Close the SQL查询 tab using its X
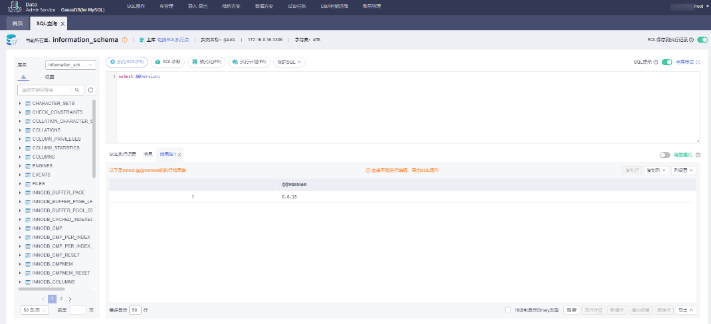The image size is (711, 324). [x=63, y=24]
